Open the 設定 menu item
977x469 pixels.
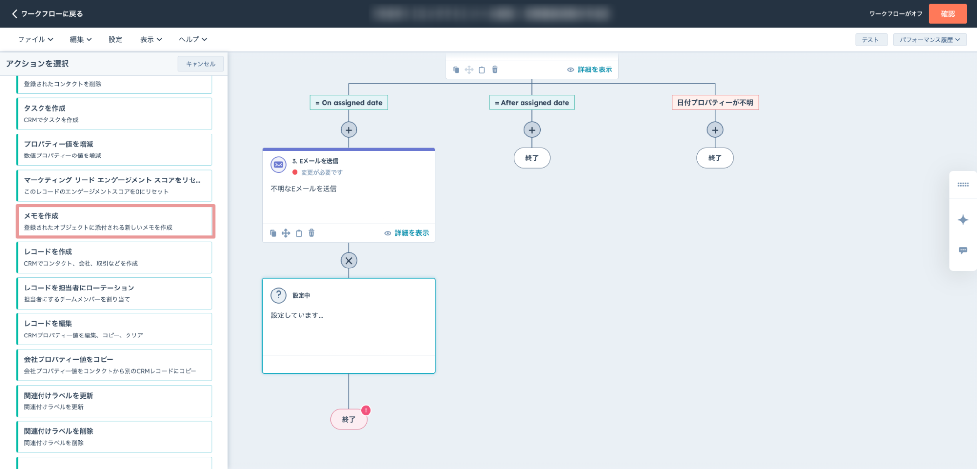pyautogui.click(x=115, y=39)
